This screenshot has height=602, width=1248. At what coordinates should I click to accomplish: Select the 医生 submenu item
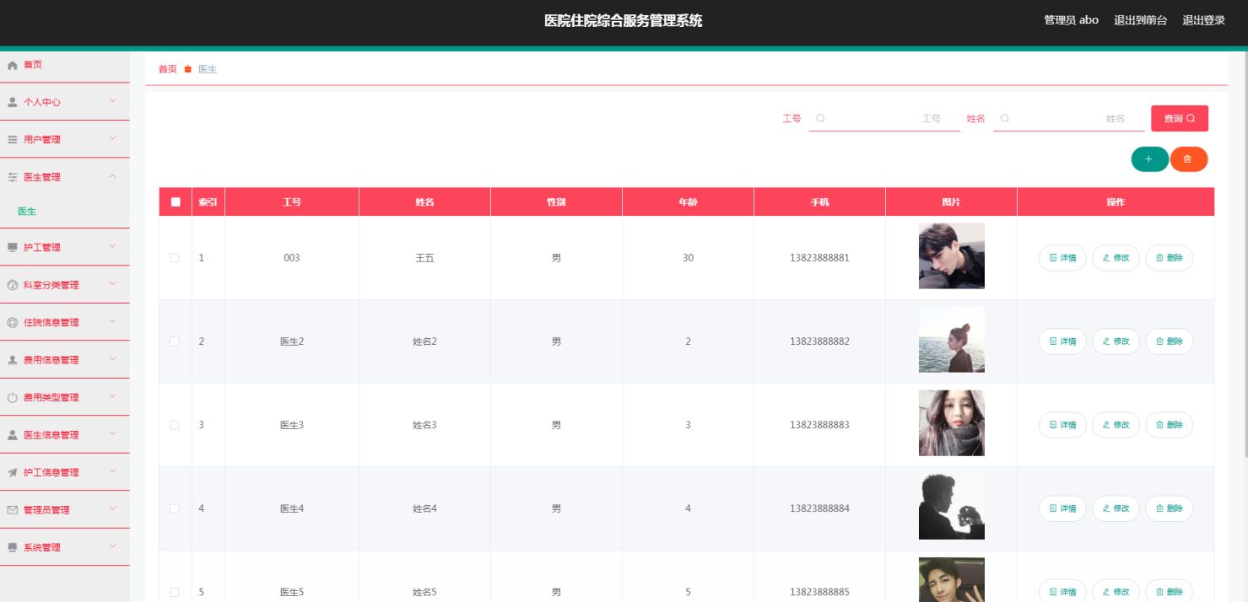pos(27,212)
